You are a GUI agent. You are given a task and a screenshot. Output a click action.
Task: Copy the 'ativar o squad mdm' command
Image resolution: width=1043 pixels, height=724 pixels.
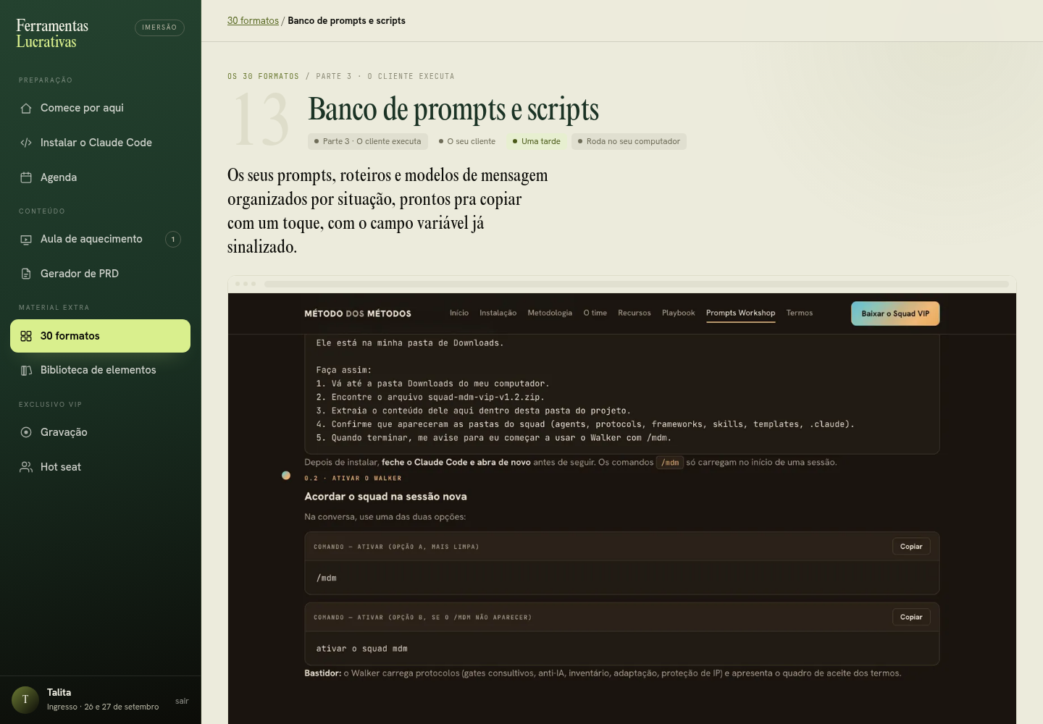pyautogui.click(x=911, y=617)
